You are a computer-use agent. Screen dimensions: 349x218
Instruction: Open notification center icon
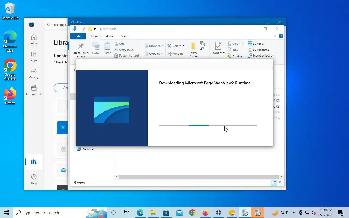click(341, 213)
